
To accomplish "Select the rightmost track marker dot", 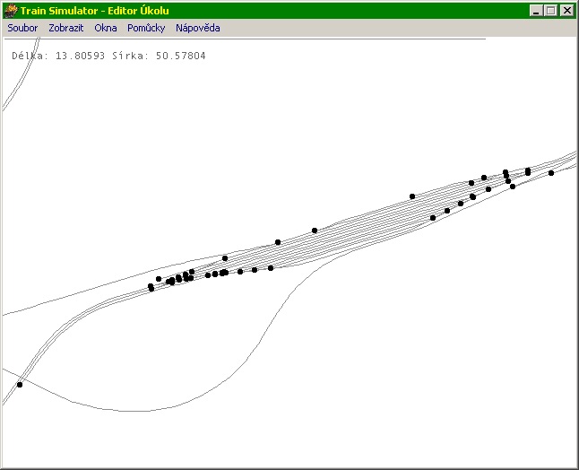I will tap(551, 173).
